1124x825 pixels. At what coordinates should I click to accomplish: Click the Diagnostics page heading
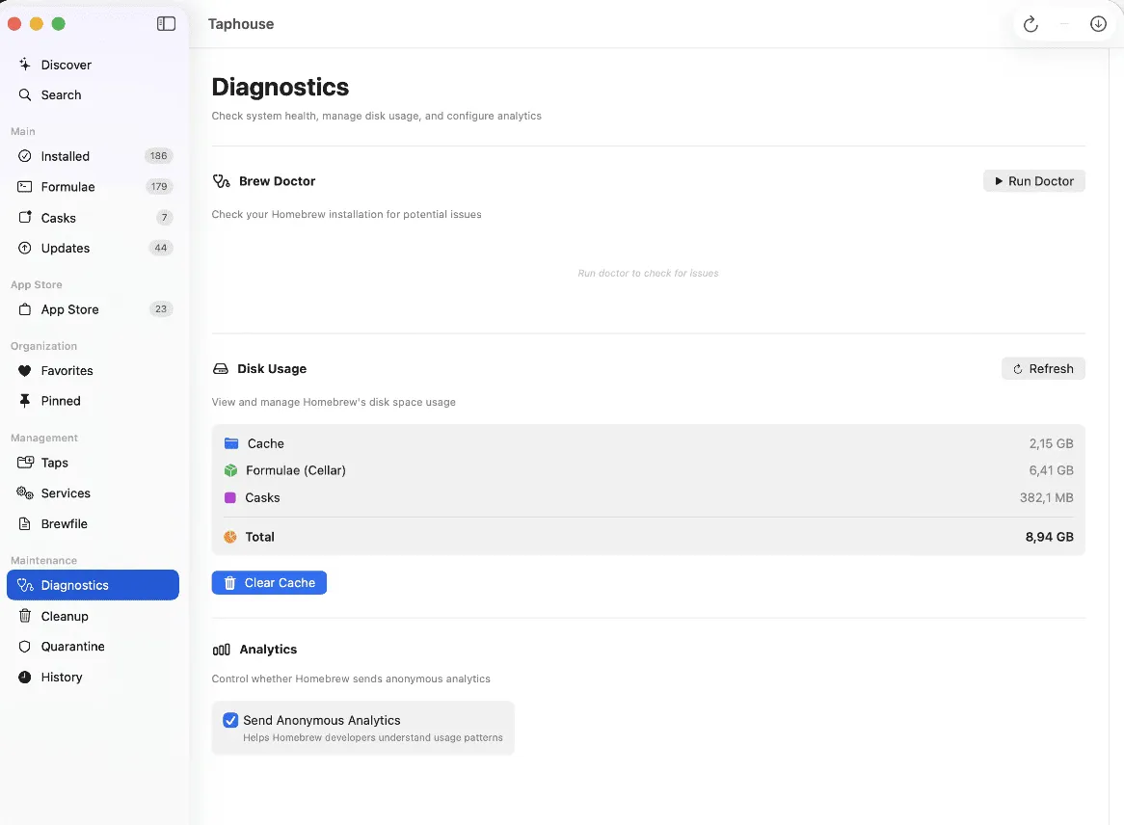(x=281, y=87)
